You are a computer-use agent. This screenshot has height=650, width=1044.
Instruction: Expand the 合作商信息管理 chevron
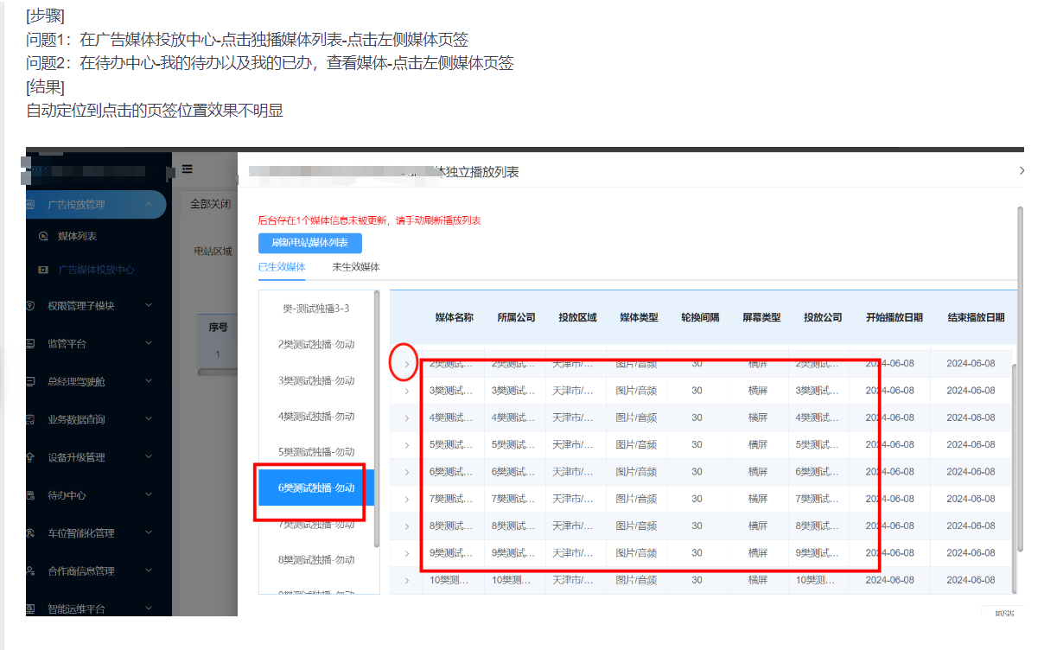pyautogui.click(x=149, y=571)
